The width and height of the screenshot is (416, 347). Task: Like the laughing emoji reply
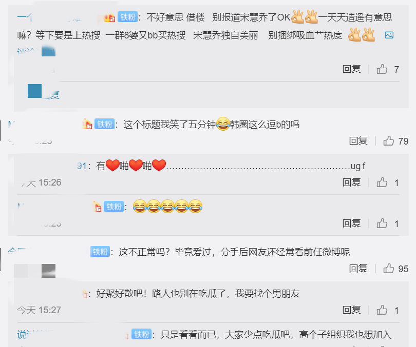click(x=382, y=223)
